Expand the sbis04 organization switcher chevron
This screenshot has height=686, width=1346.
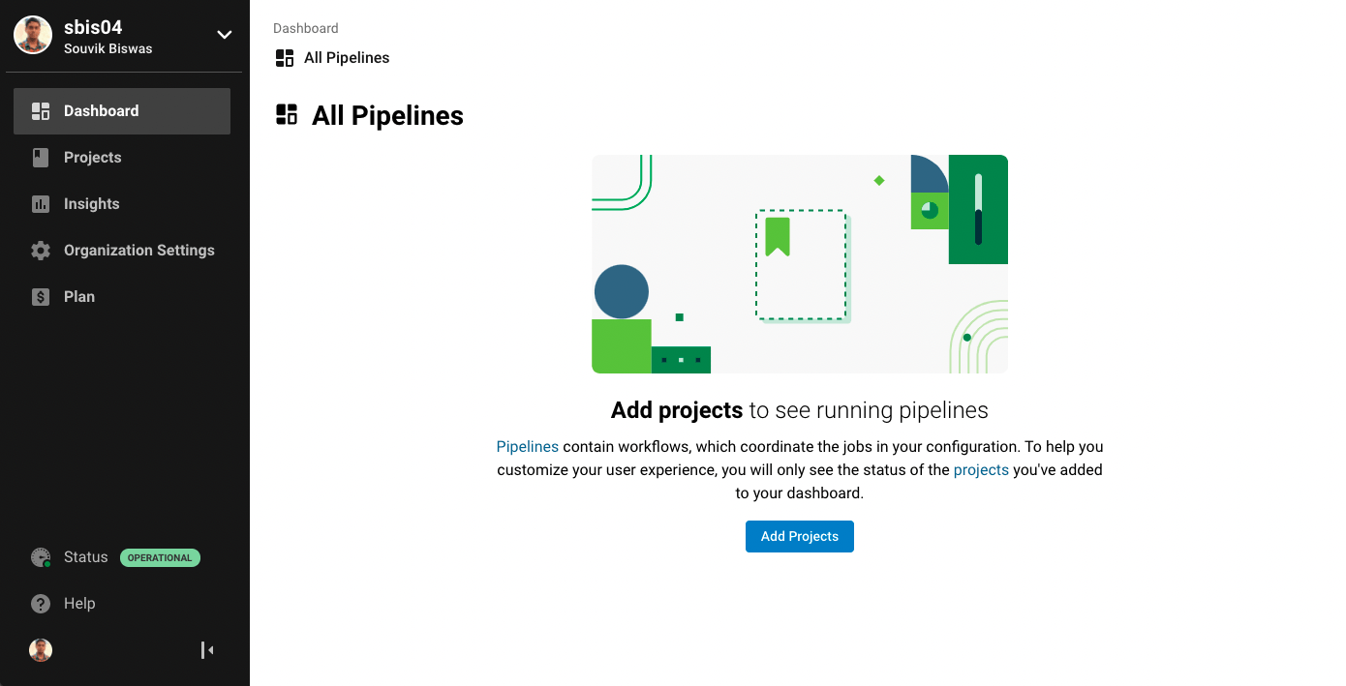tap(224, 35)
